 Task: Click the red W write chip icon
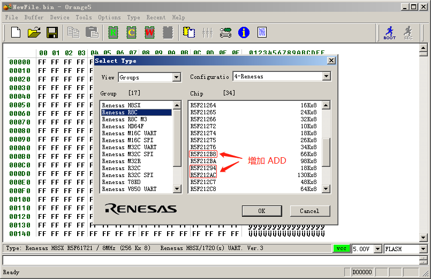(x=149, y=33)
